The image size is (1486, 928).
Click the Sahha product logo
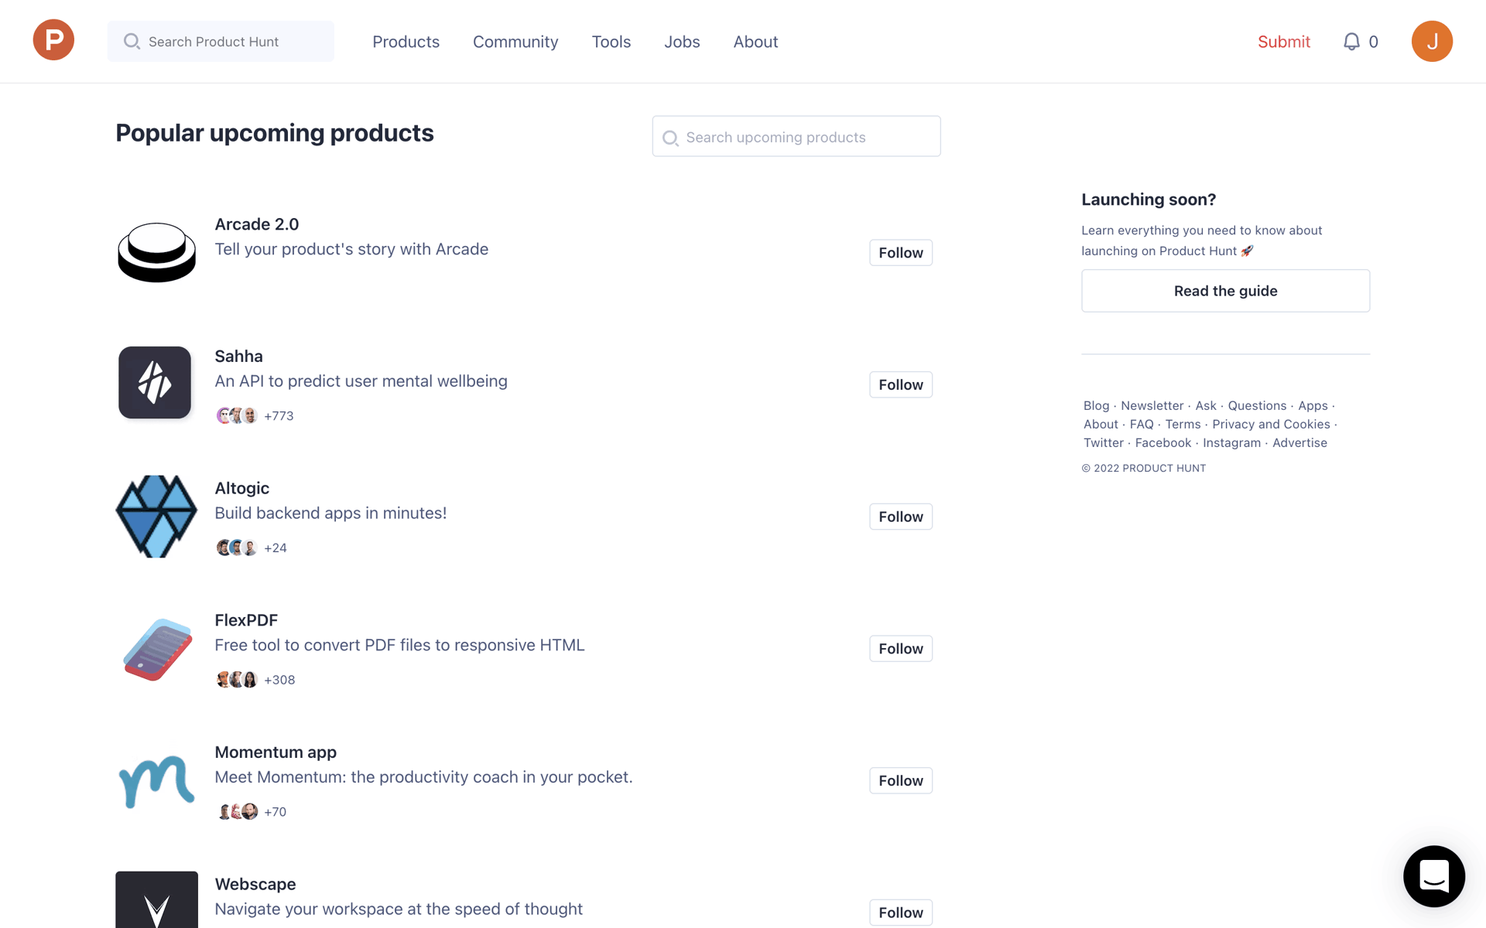point(155,383)
